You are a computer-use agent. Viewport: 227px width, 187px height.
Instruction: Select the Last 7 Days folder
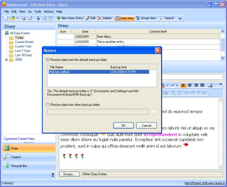[x=23, y=51]
